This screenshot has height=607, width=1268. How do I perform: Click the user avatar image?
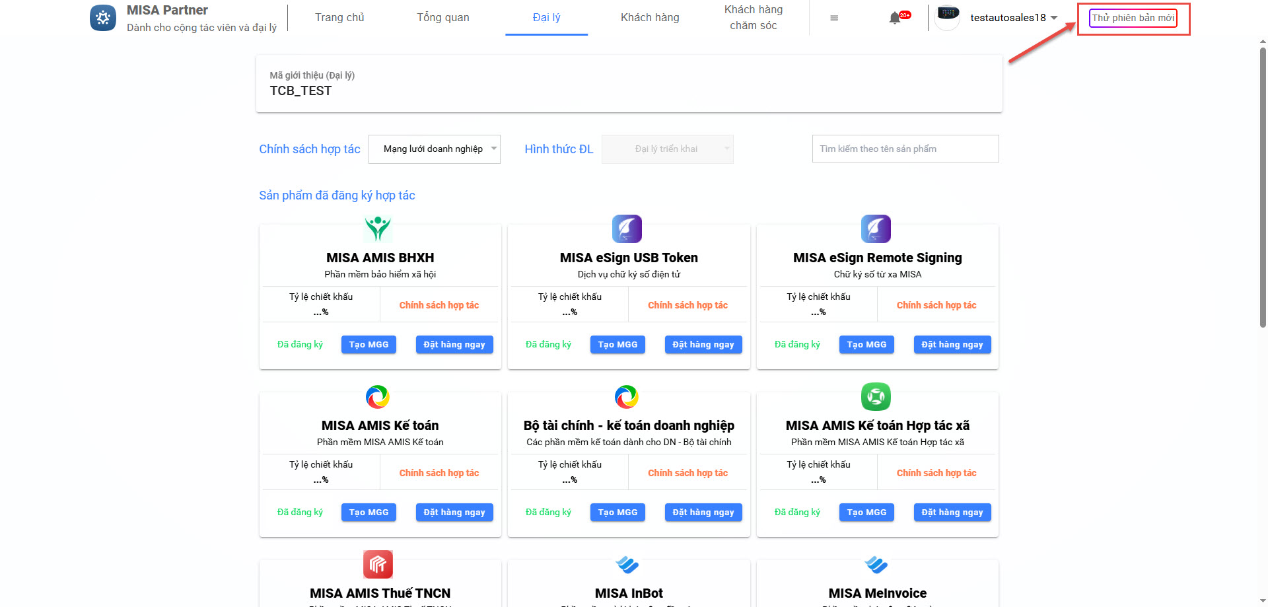(948, 17)
